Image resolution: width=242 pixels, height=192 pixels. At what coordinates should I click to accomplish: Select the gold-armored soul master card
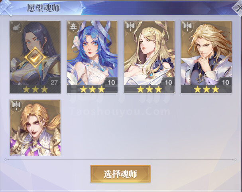pyautogui.click(x=35, y=128)
